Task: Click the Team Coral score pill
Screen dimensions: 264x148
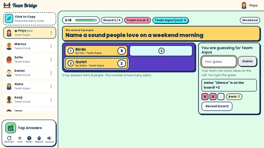Action: click(137, 20)
